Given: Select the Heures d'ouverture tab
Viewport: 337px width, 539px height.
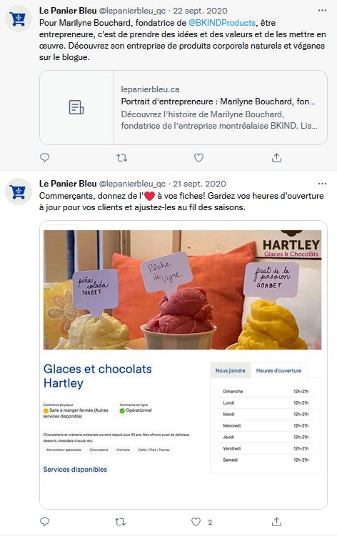Looking at the screenshot, I should (x=278, y=370).
